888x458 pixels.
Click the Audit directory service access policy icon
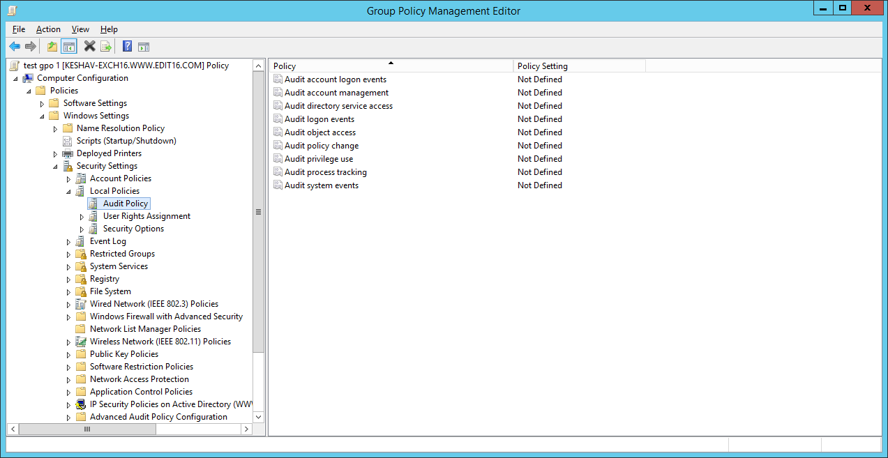(278, 106)
